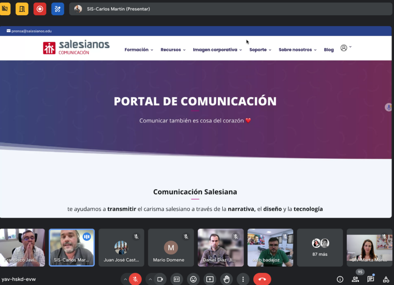Open the Imagen corporativa menu
This screenshot has width=394, height=285.
217,50
